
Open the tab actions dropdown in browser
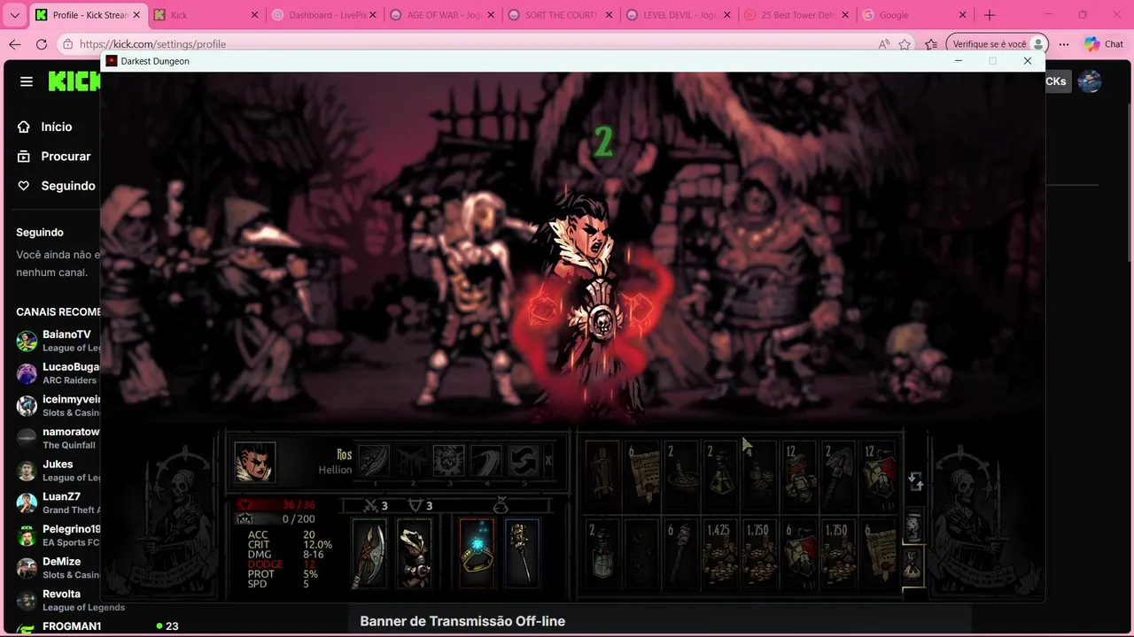pyautogui.click(x=14, y=15)
